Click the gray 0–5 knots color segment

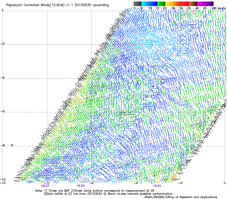click(137, 4)
